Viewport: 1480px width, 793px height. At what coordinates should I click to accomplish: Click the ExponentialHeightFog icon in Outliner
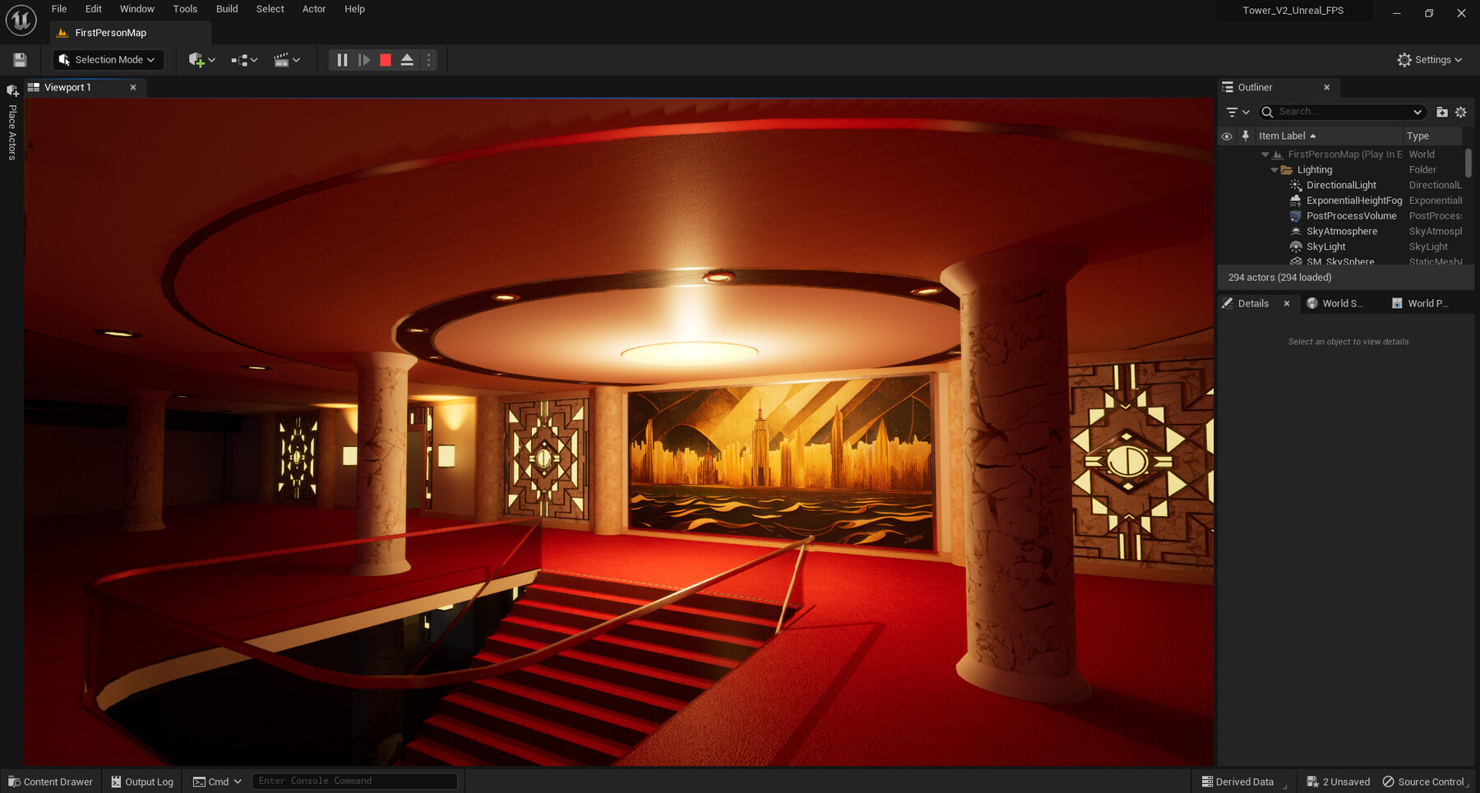1295,201
